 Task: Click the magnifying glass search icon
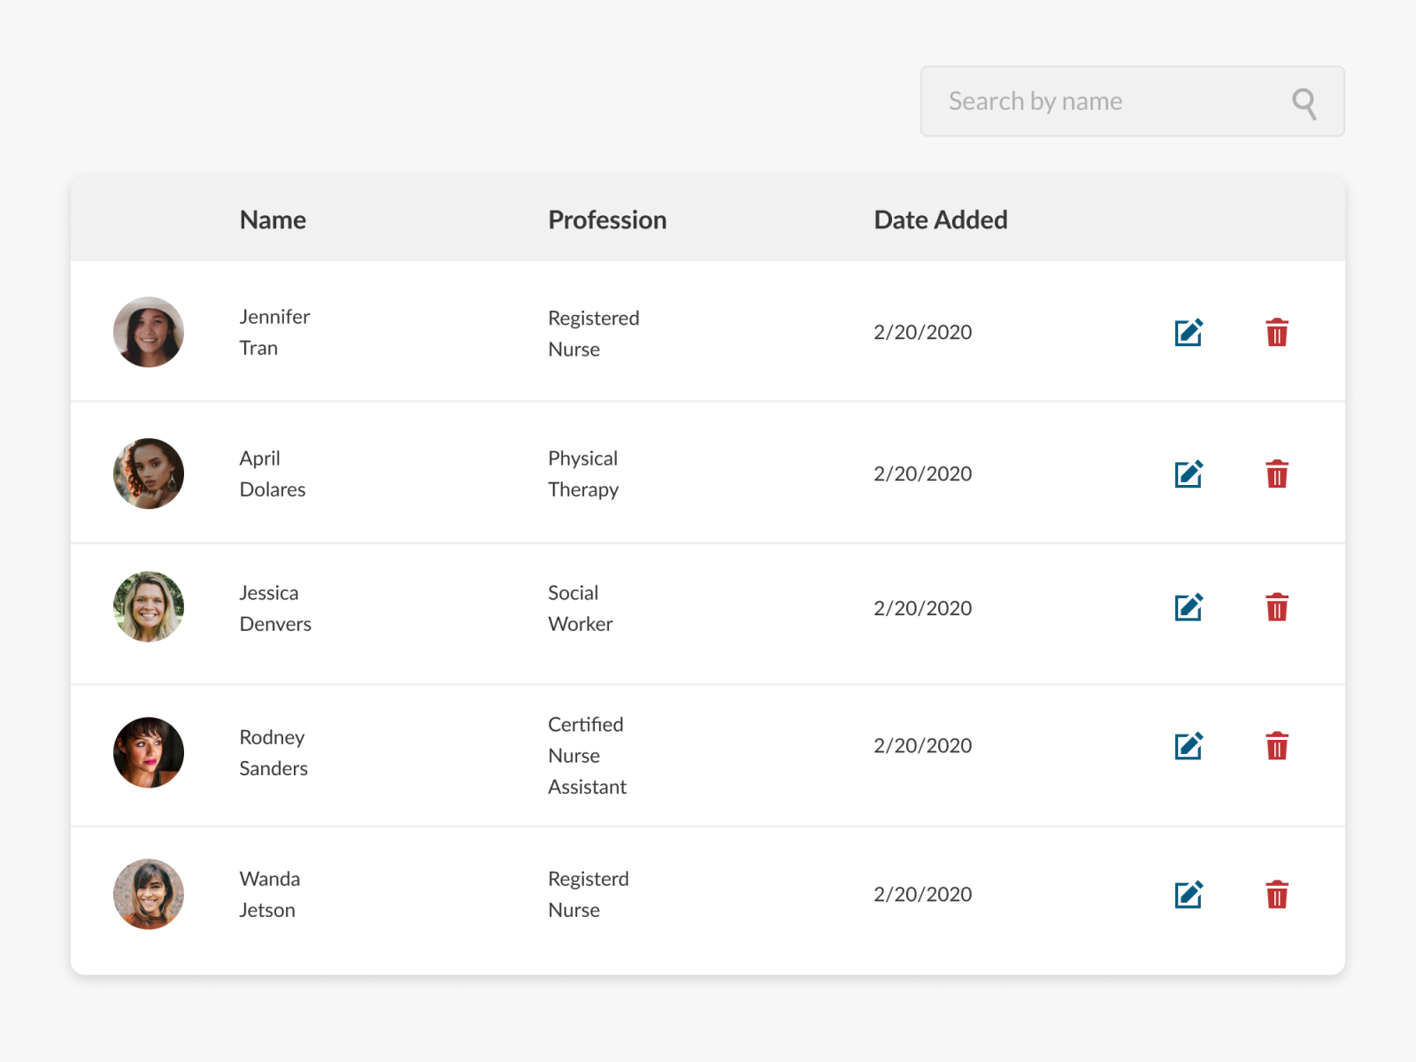click(1304, 102)
